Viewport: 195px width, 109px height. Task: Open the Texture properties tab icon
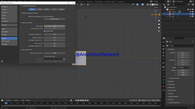click(163, 90)
